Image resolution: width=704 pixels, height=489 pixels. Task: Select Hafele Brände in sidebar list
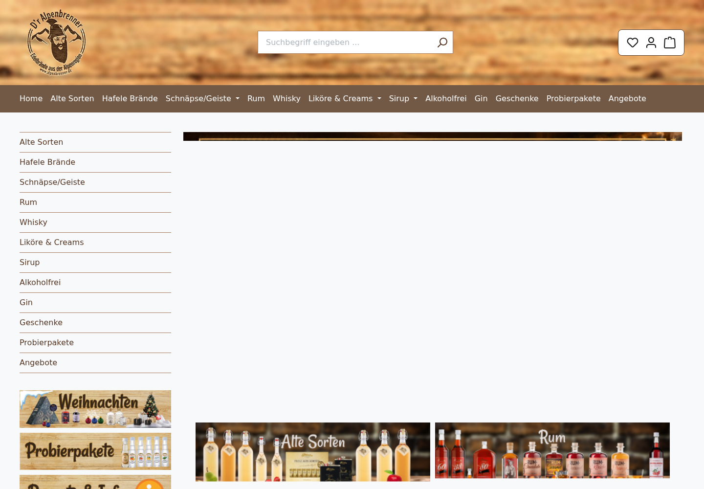[x=95, y=162]
